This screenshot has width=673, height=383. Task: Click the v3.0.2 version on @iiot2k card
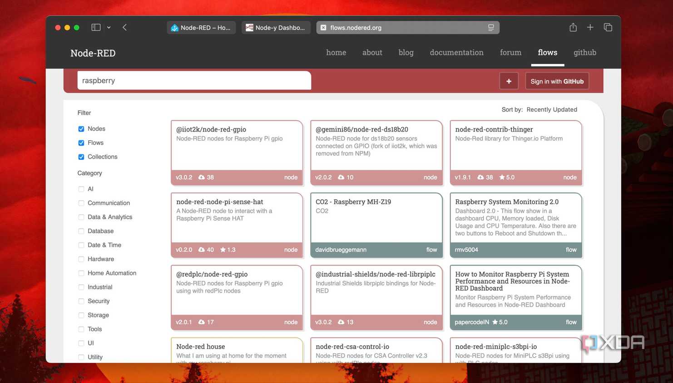point(184,177)
